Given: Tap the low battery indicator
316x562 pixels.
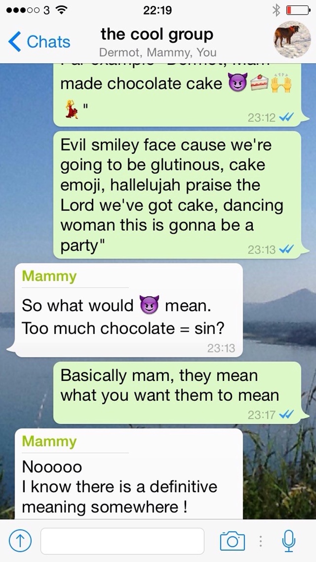Looking at the screenshot, I should (298, 11).
